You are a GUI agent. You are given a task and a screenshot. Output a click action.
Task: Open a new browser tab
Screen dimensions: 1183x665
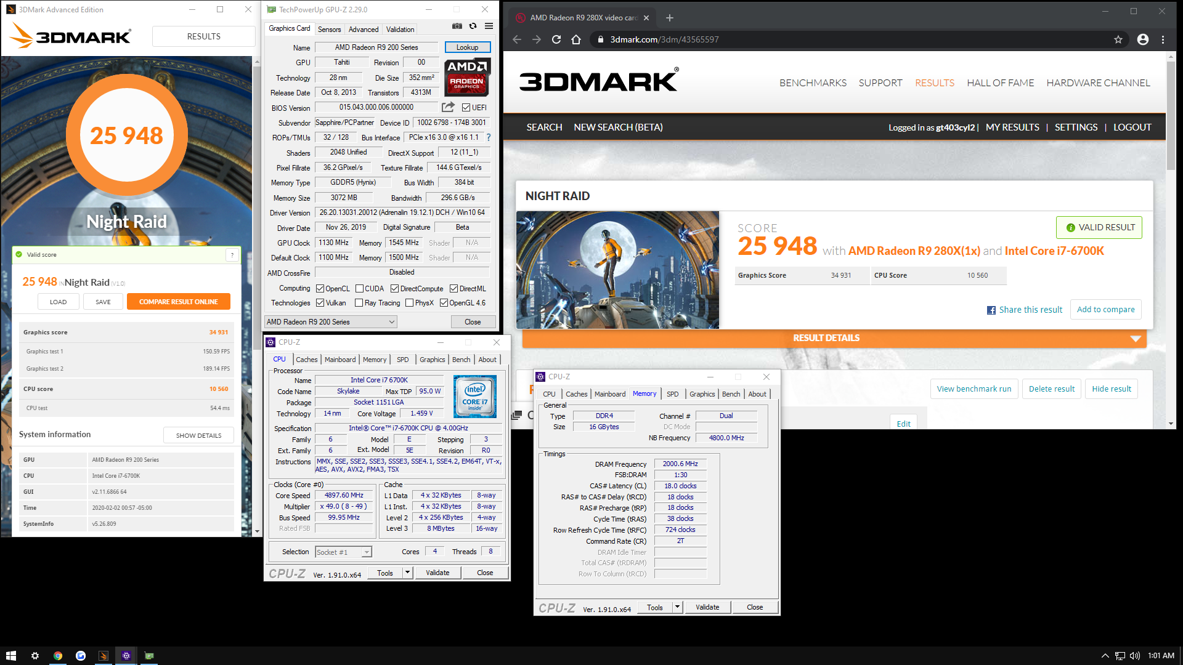click(670, 18)
